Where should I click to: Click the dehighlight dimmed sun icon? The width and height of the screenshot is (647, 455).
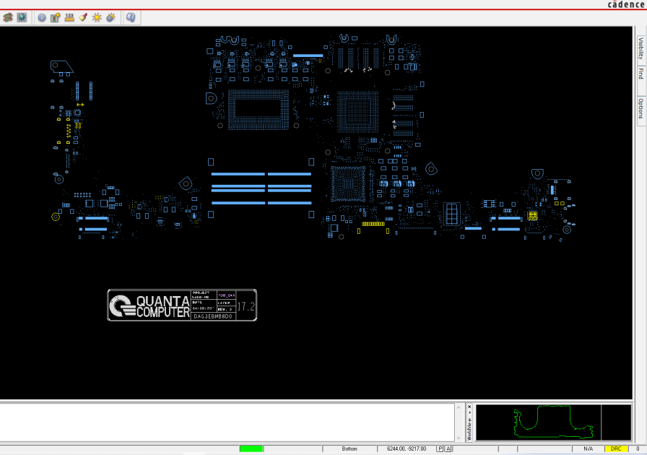coord(110,18)
